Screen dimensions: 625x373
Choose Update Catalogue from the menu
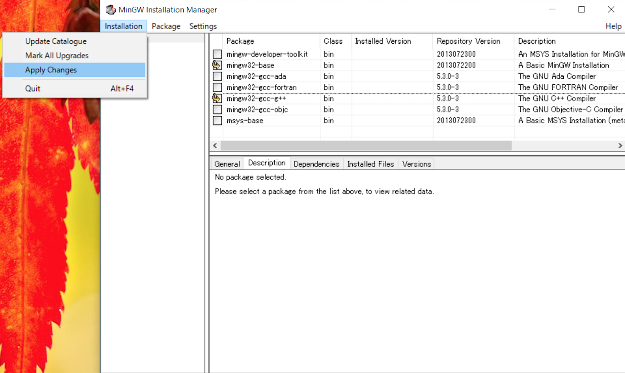tap(75, 41)
